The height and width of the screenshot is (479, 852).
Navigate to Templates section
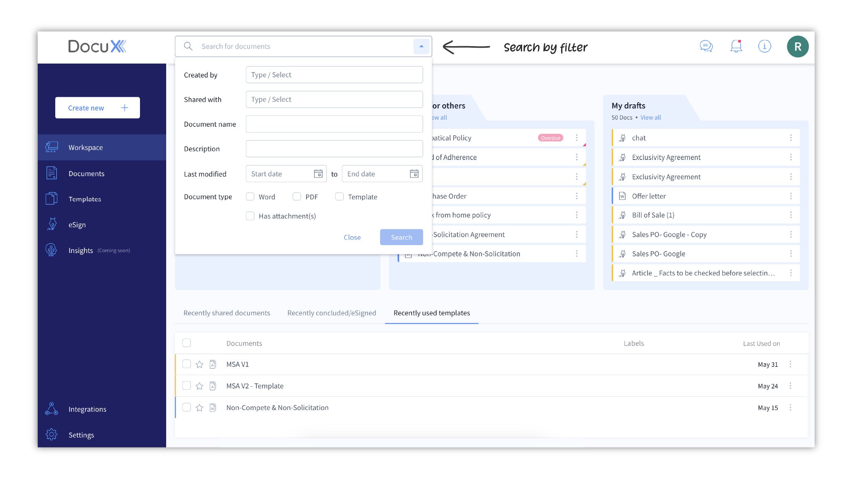85,199
